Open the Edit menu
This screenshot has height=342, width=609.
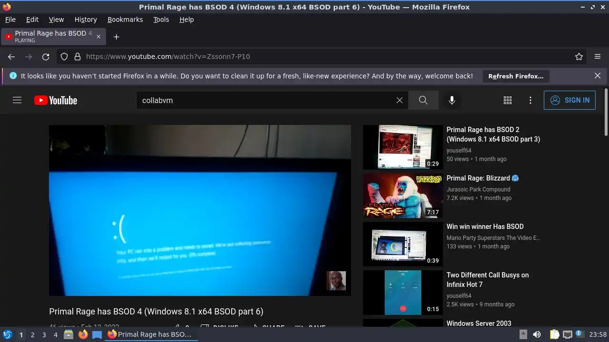(x=32, y=19)
